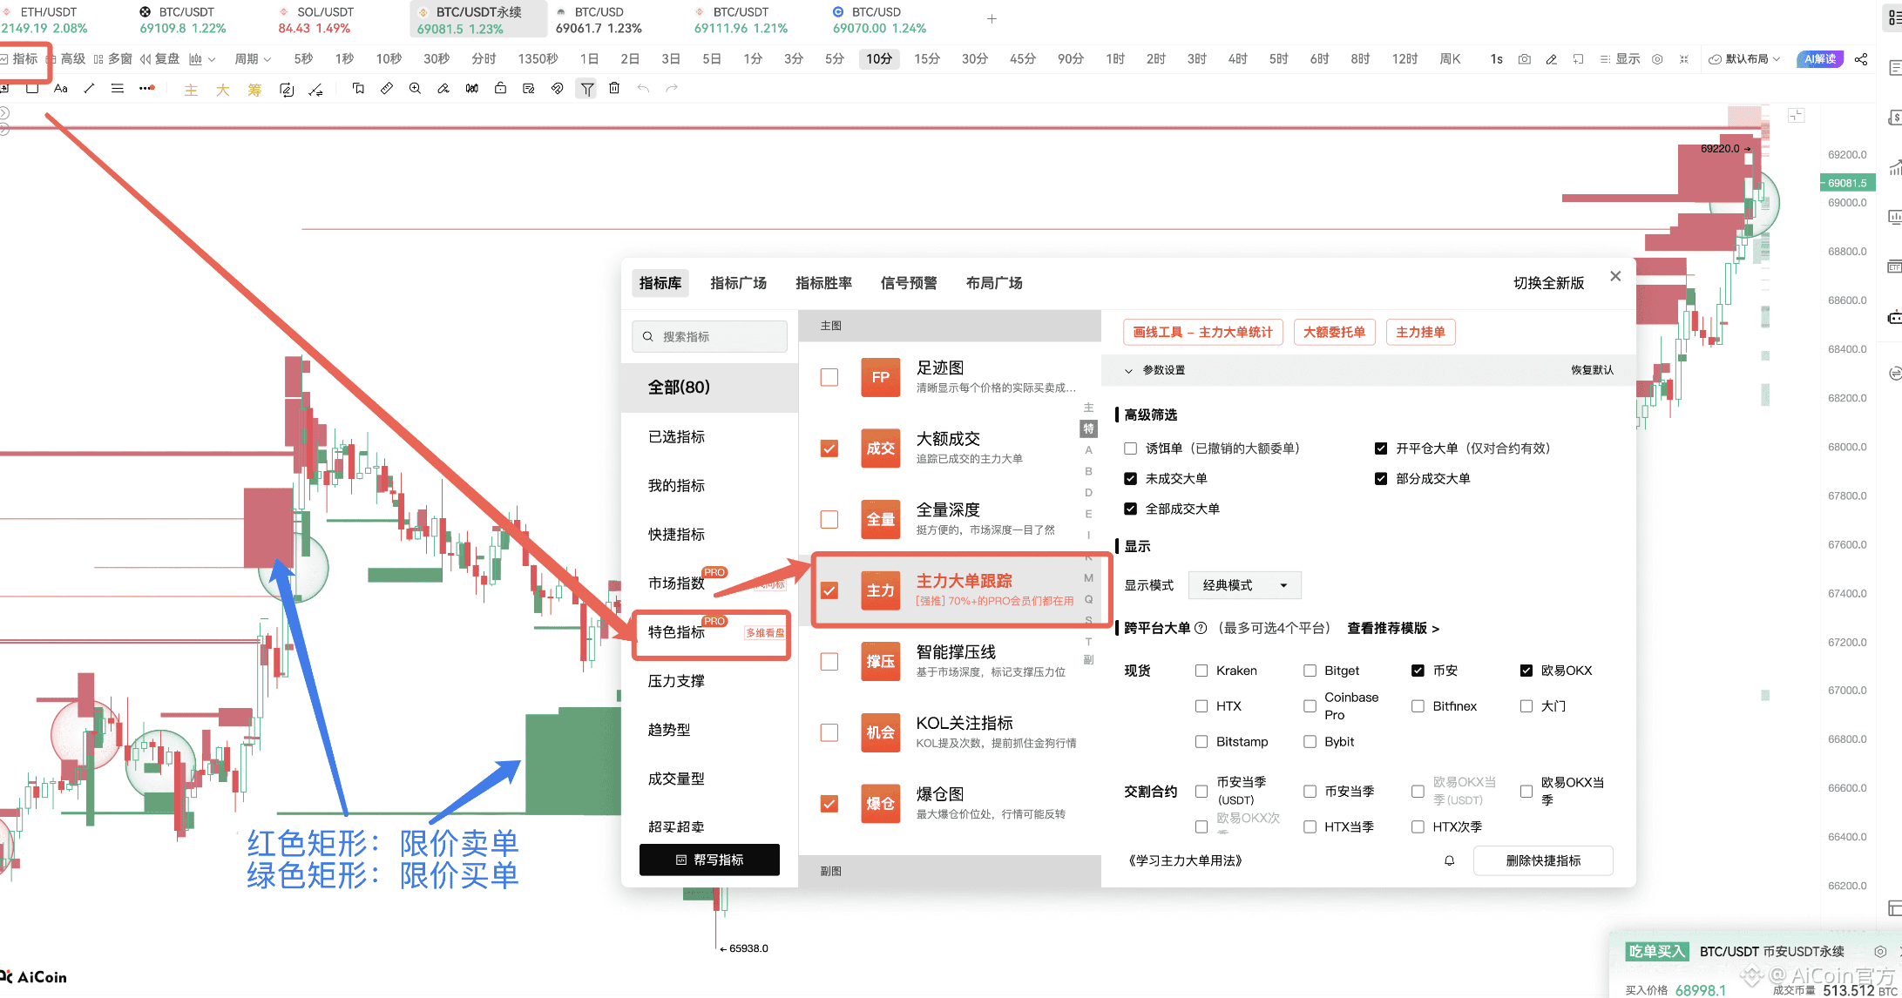Click the filter funnel icon
Screen dimensions: 1902x998
(587, 89)
